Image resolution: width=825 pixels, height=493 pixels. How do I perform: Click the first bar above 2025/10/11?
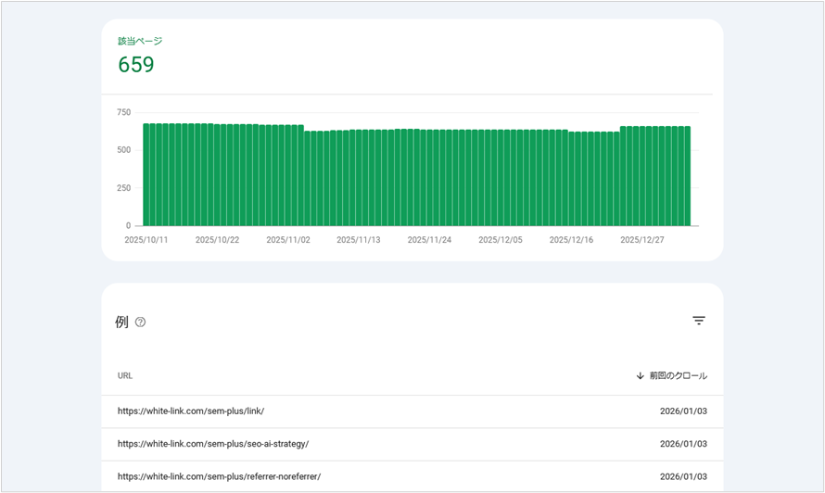[x=146, y=175]
